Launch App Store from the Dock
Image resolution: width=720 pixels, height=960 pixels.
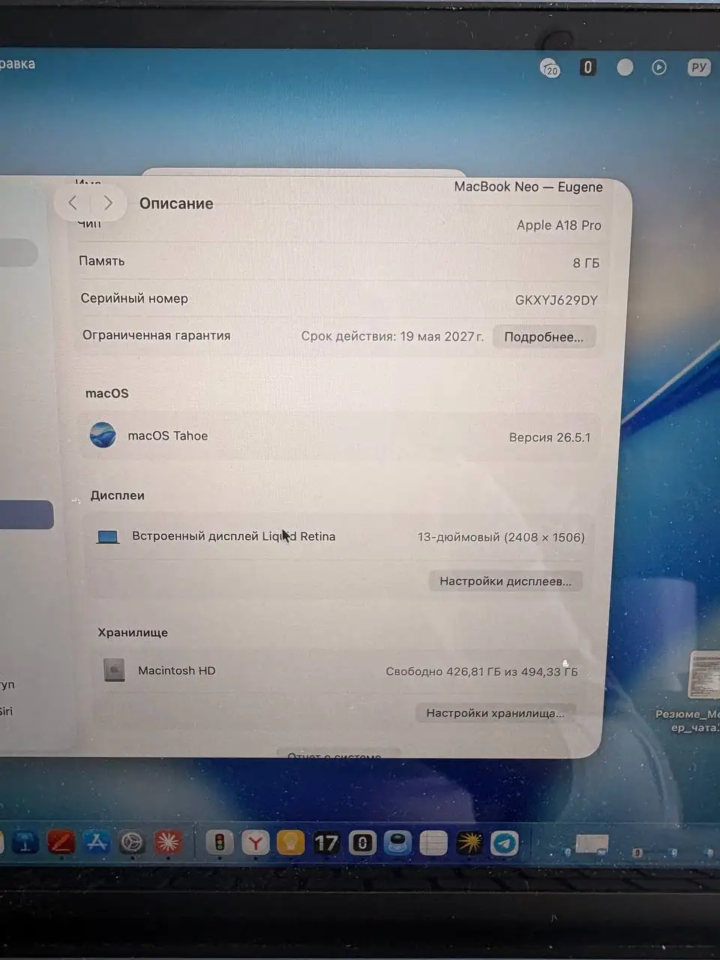click(97, 843)
